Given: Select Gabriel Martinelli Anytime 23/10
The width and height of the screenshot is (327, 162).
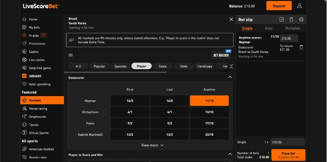Looking at the screenshot, I should (209, 135).
